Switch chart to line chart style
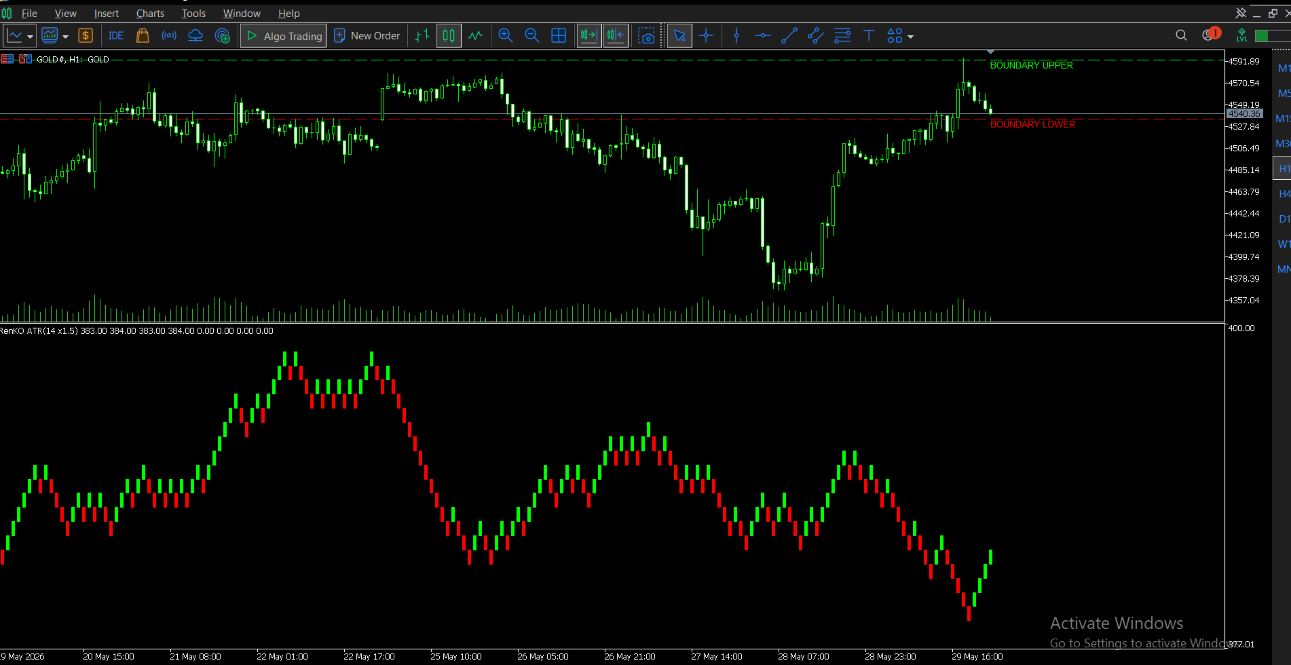 pos(476,36)
